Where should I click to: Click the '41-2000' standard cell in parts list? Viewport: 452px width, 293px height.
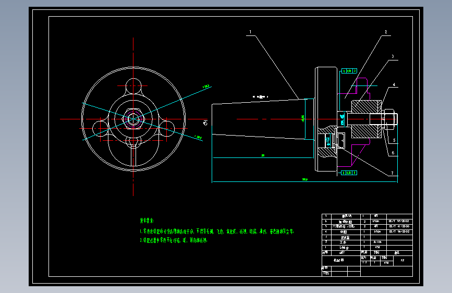point(399,226)
